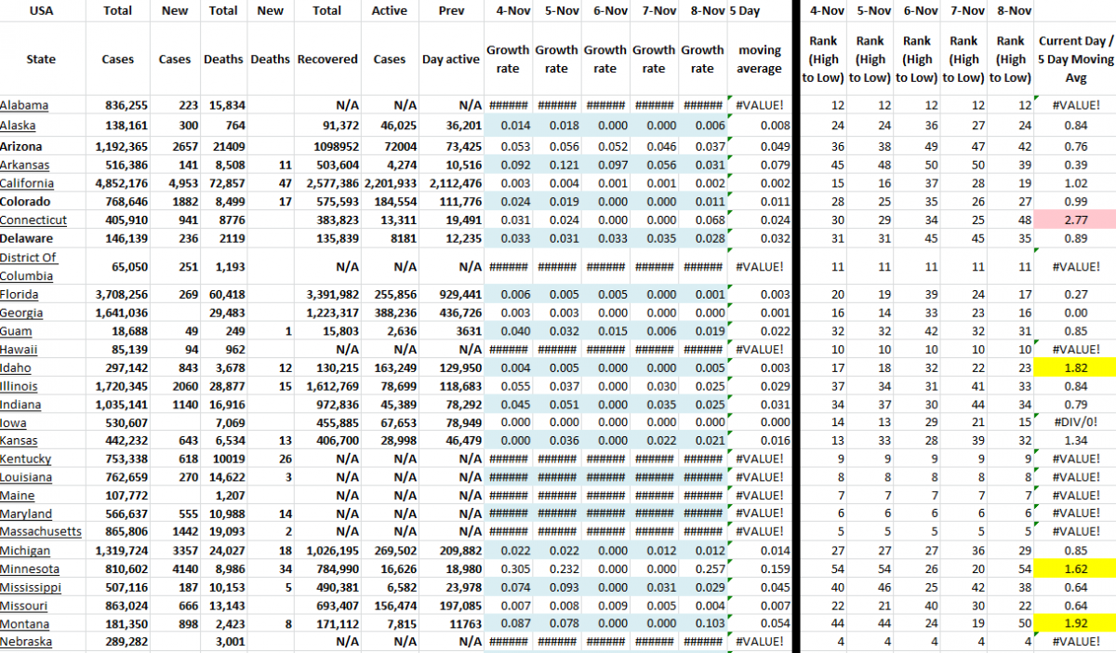Select Montana's yellow highlighted 1.92 cell
Screen dimensions: 1116x653
1074,624
